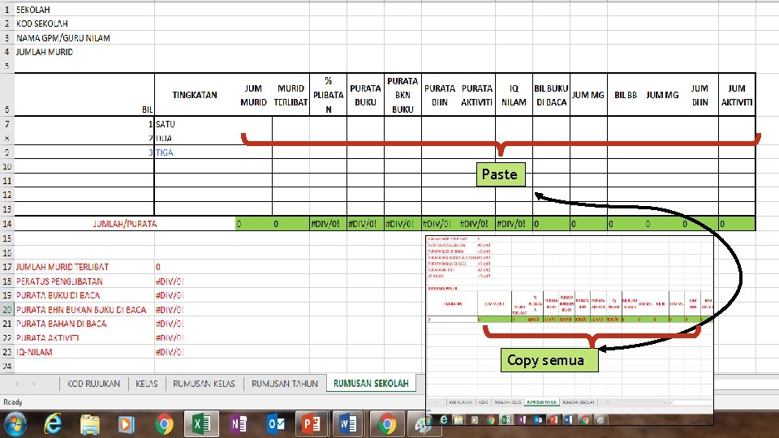Switch to the Excel taskbar icon
Image resolution: width=779 pixels, height=438 pixels.
(201, 424)
